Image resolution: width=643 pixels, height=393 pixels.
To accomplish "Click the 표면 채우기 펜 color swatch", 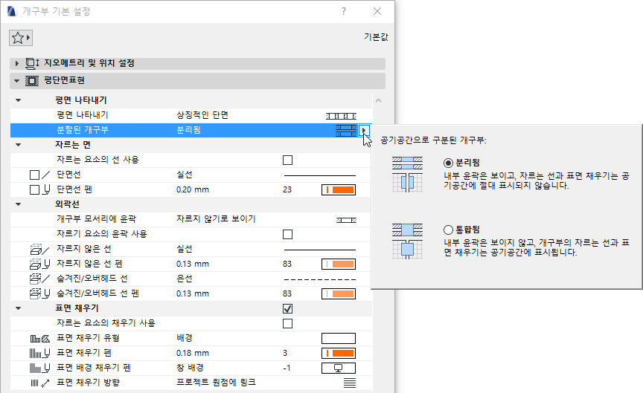I will click(339, 354).
